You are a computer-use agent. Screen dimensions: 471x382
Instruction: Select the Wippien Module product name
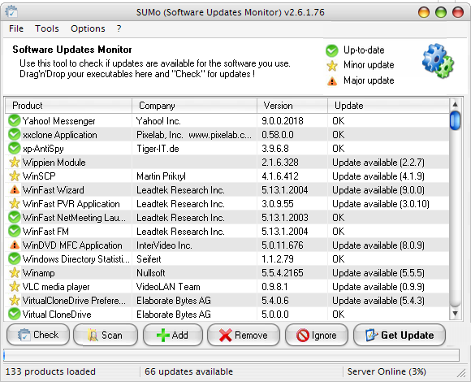54,163
